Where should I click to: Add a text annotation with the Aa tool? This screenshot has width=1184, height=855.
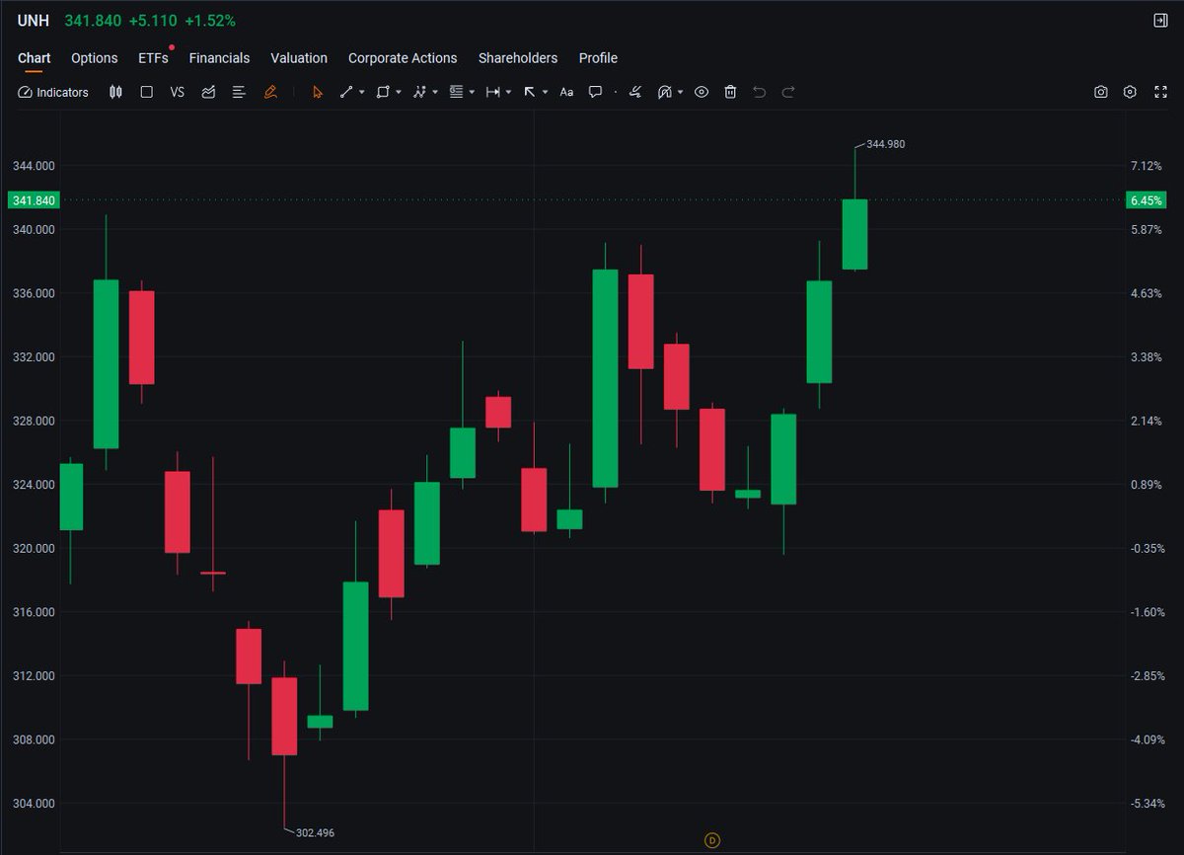point(566,92)
